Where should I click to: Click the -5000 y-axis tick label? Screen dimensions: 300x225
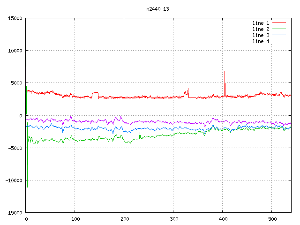(x=15, y=148)
